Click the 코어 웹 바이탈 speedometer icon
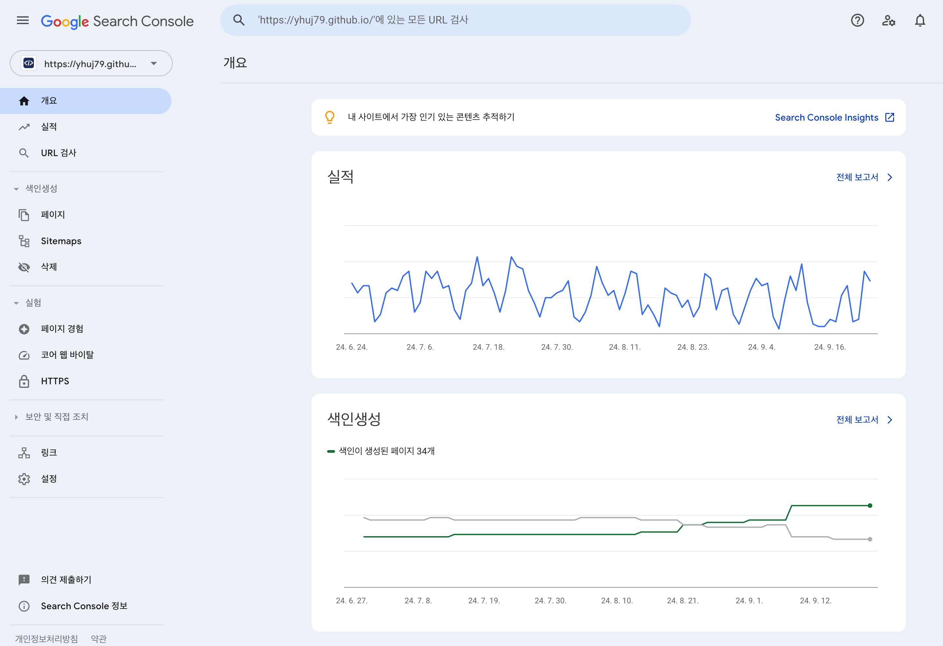943x646 pixels. 24,355
